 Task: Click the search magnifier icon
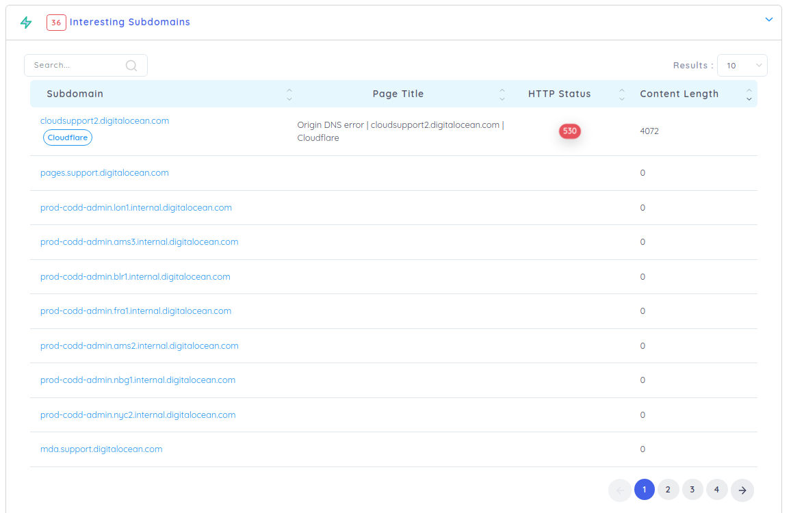tap(131, 66)
